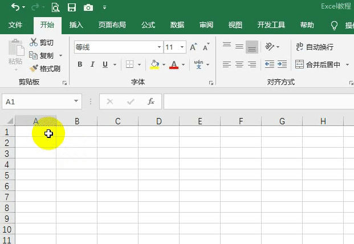Open the Undo history dropdown arrow
The image size is (354, 244).
[x=24, y=7]
